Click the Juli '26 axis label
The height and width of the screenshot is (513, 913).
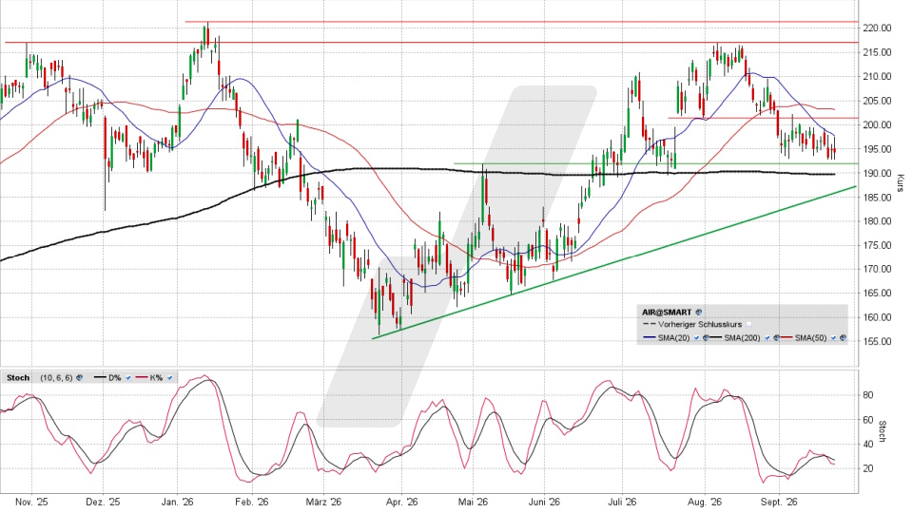coord(622,502)
